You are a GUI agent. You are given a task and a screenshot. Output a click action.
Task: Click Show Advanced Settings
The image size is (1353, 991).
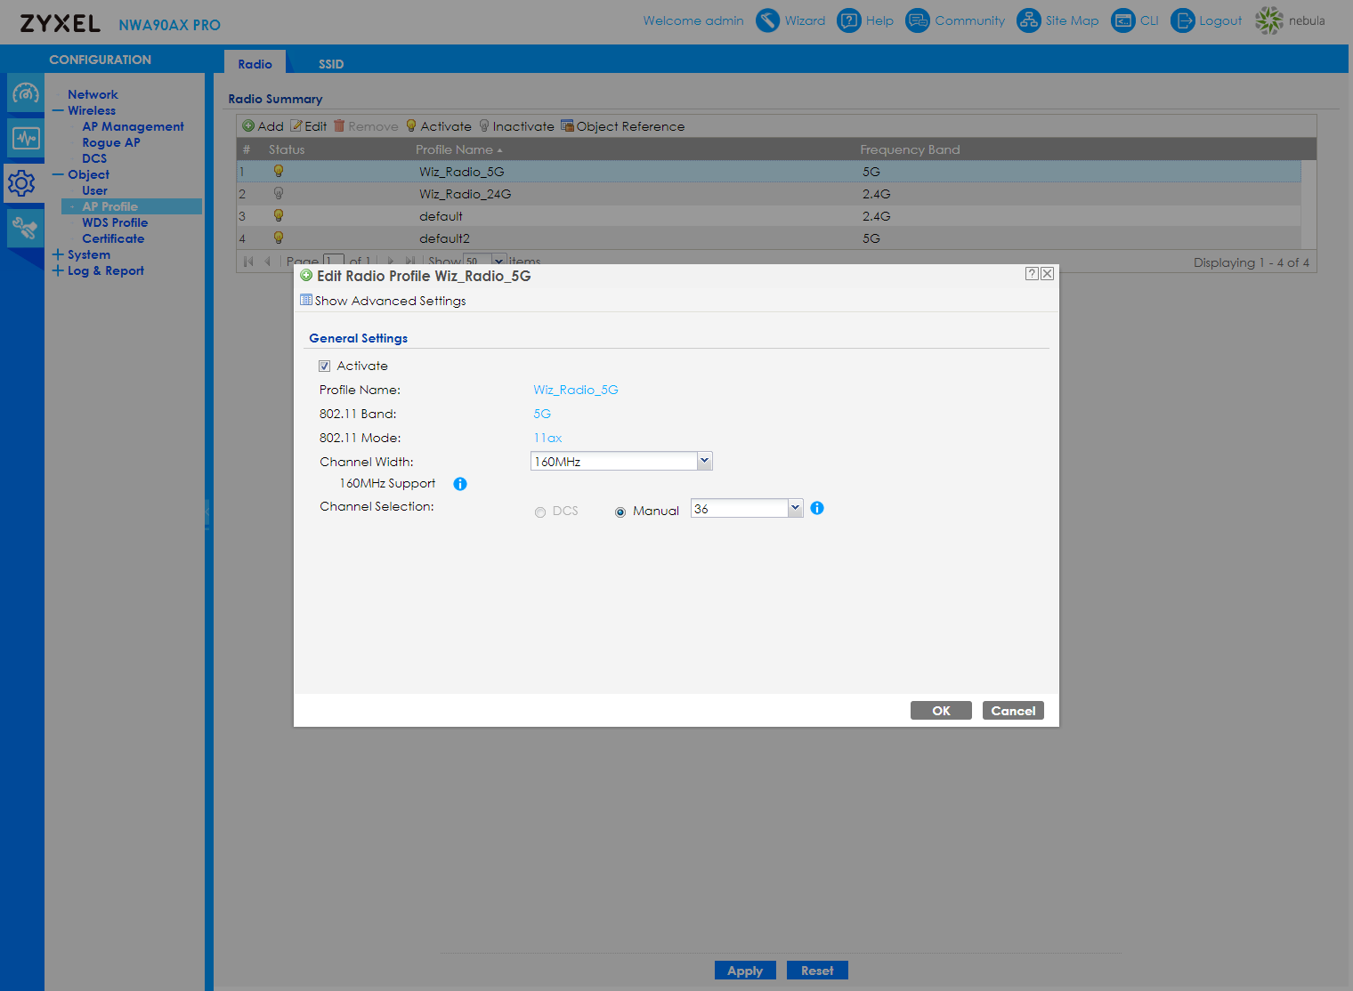coord(389,301)
